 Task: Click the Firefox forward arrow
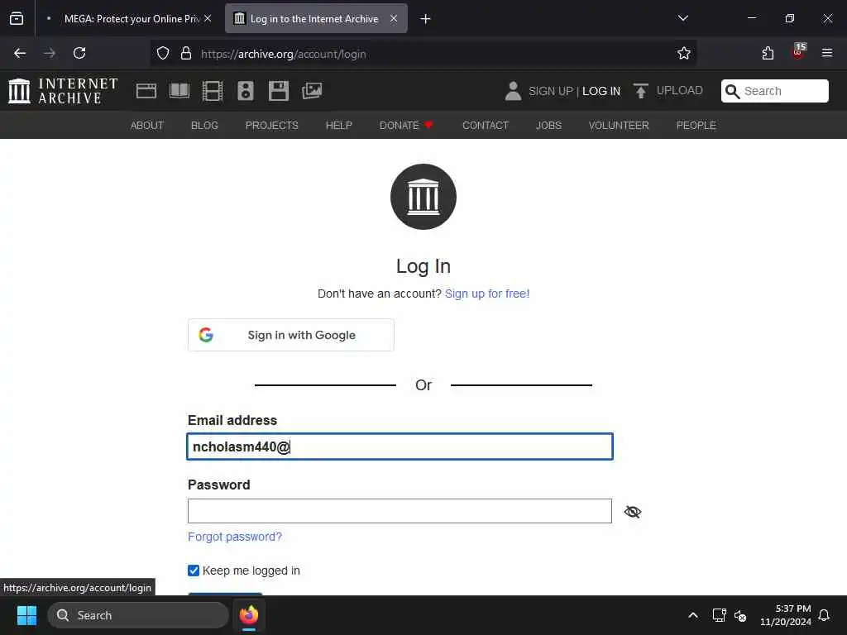point(50,54)
